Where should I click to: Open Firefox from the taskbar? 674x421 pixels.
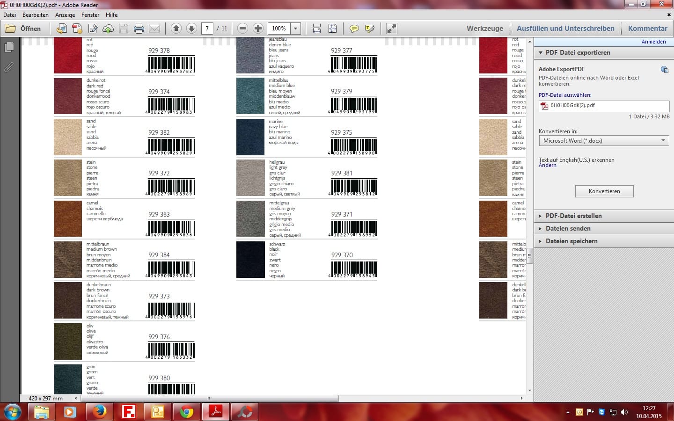pyautogui.click(x=99, y=412)
